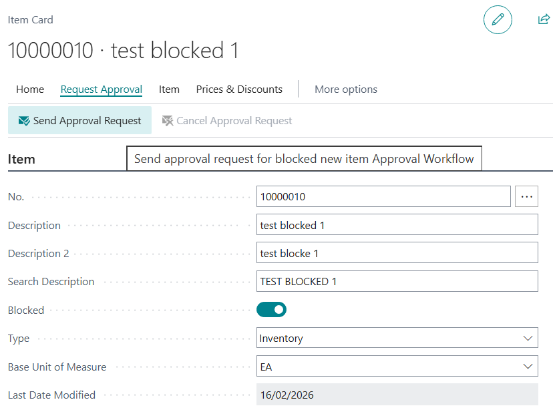The width and height of the screenshot is (553, 416).
Task: Focus the Description field
Action: 397,225
